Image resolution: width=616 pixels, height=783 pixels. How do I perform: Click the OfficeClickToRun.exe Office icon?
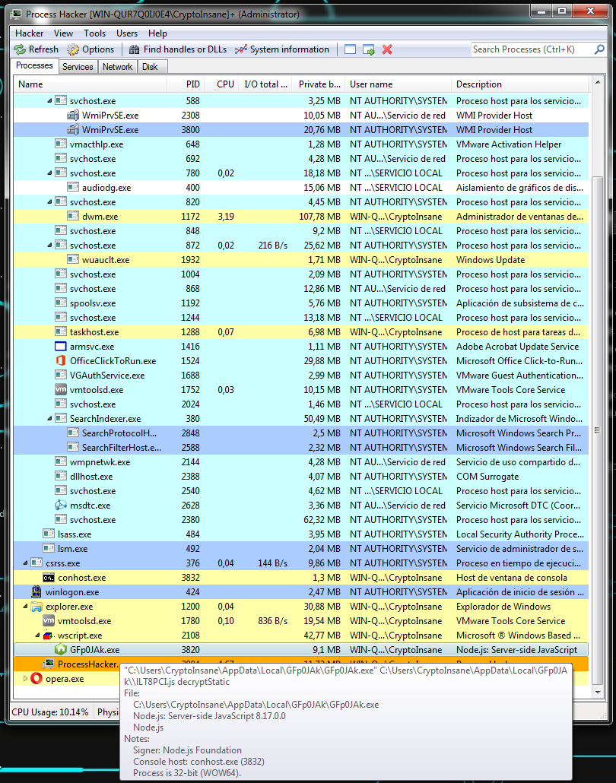pos(61,360)
